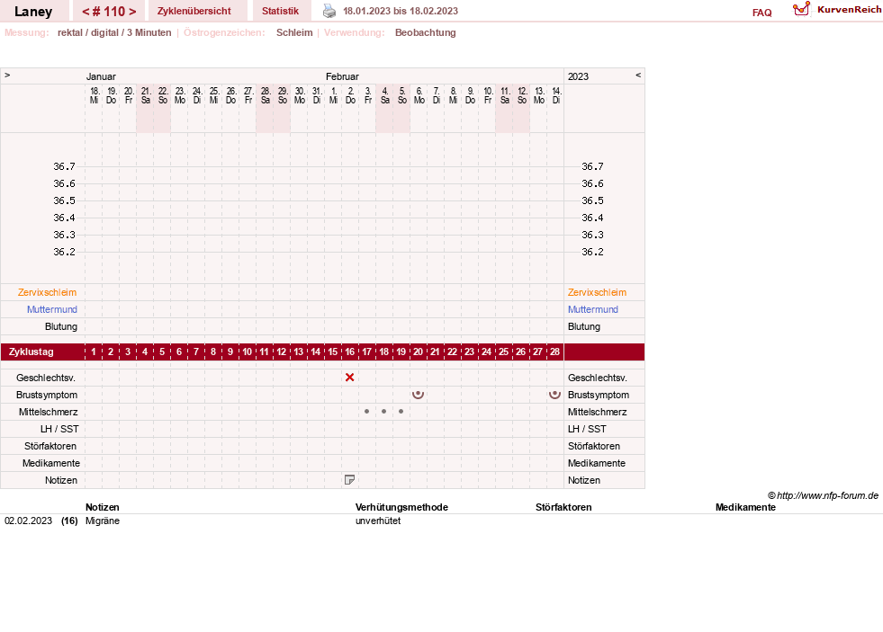Click the Januar month label

click(101, 76)
